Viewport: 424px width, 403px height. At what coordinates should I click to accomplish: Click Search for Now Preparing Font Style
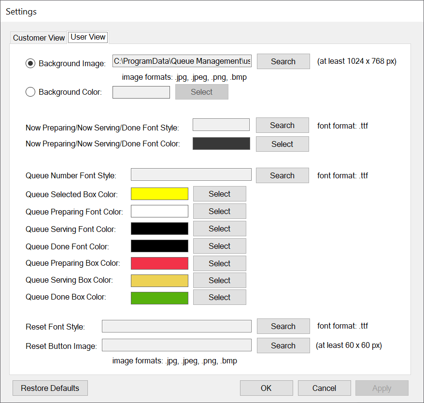click(282, 125)
